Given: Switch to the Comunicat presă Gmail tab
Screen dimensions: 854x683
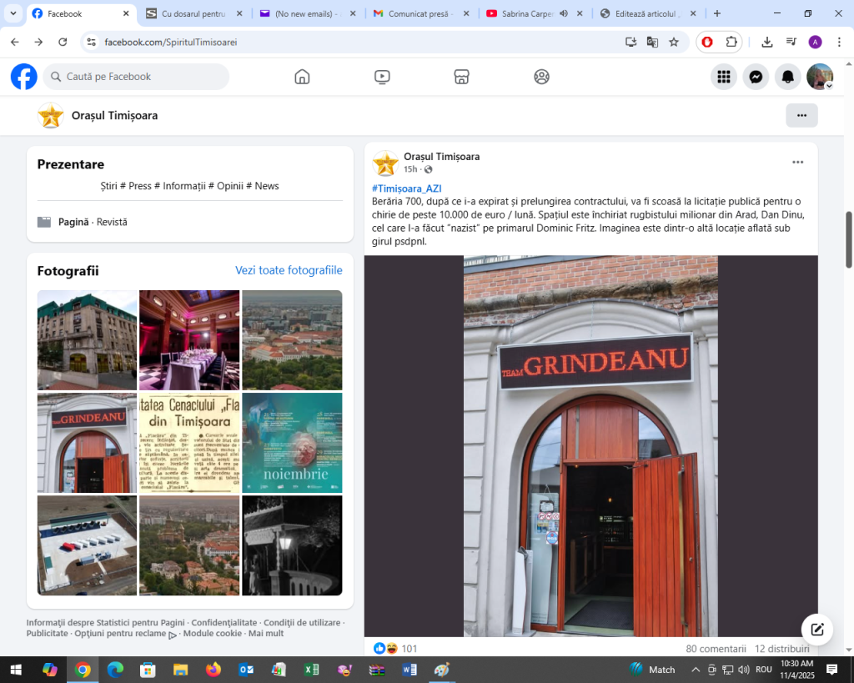Looking at the screenshot, I should coord(420,13).
